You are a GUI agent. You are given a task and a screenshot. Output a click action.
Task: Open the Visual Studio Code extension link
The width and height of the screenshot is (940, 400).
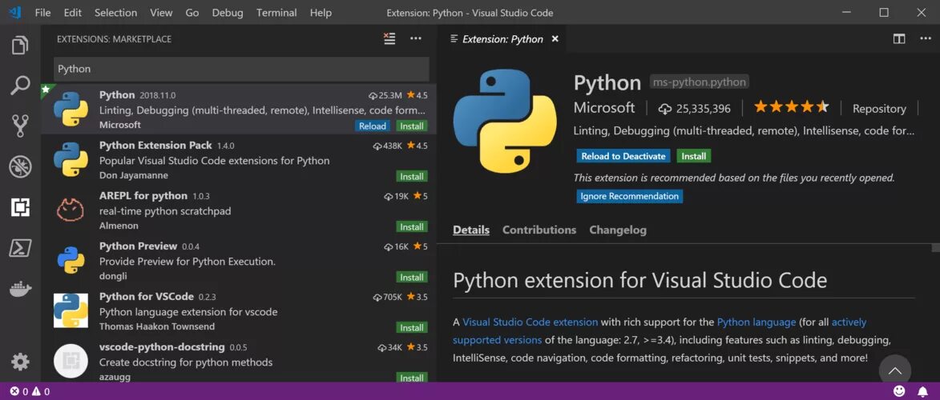[x=530, y=322]
